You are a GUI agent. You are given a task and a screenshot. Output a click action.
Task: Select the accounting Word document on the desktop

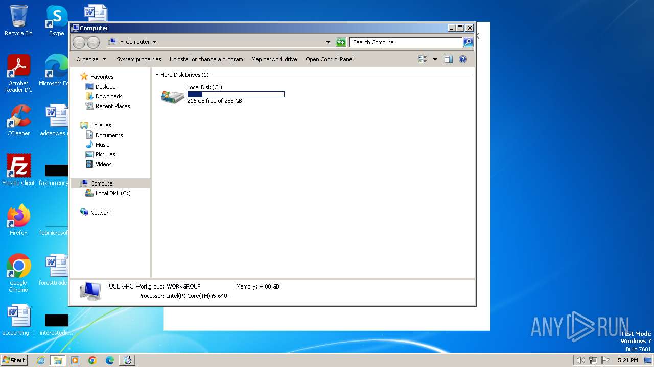coord(18,320)
